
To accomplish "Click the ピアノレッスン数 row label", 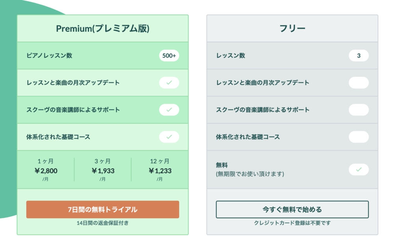I will 49,55.
